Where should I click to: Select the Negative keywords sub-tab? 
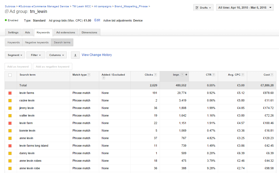[x=37, y=43]
